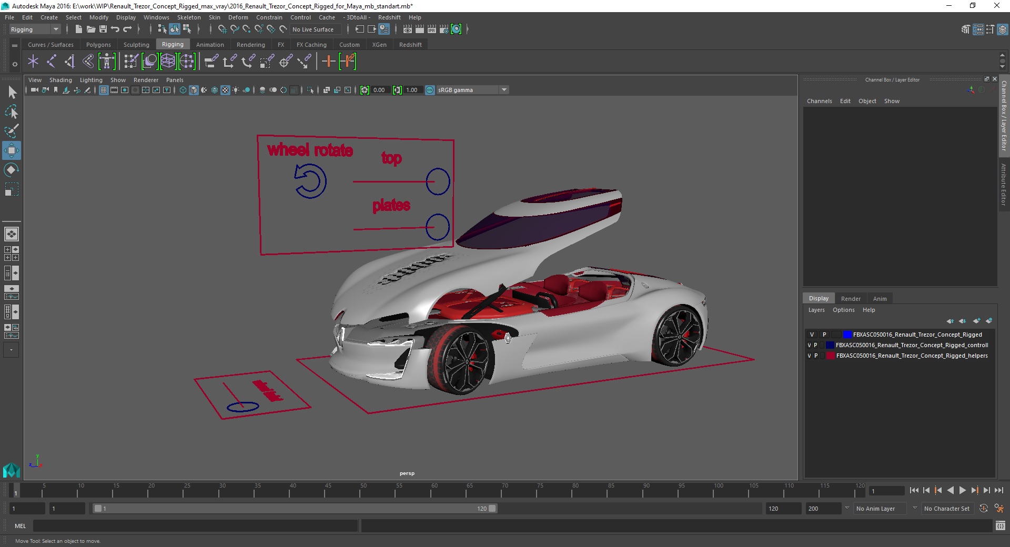Screen dimensions: 1010x547
Task: Switch to the single-pane layout icon
Action: point(12,234)
